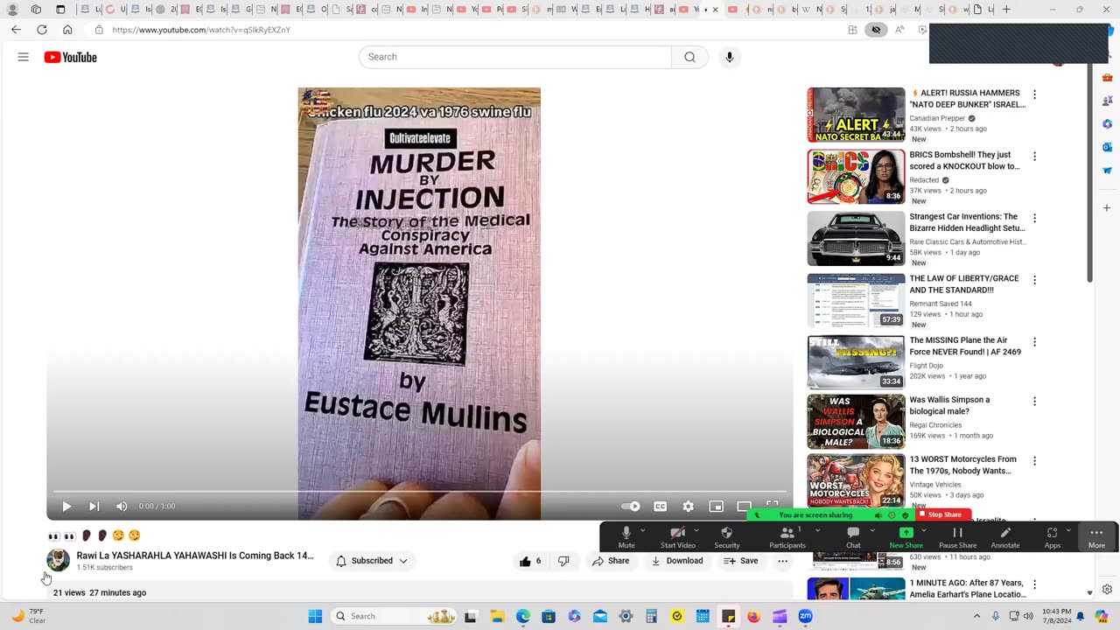Expand arrow next to Apps
The image size is (1120, 630).
[1068, 530]
